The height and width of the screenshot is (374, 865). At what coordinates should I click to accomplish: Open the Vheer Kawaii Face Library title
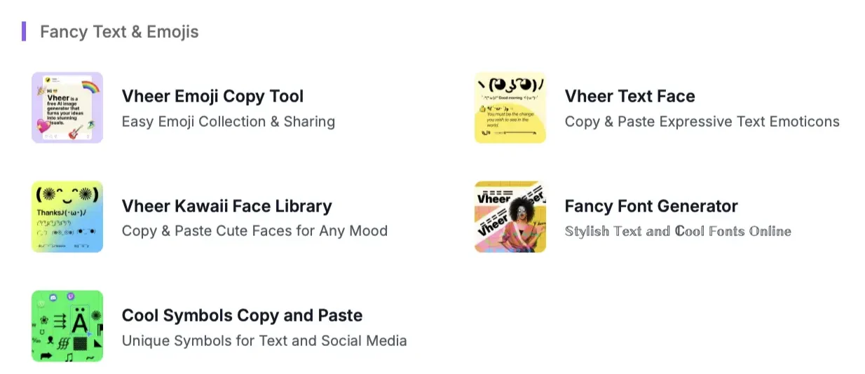226,206
